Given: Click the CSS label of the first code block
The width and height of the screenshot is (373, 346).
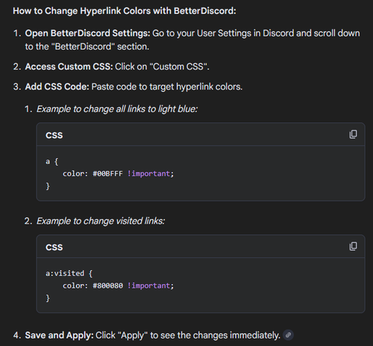Looking at the screenshot, I should 54,136.
